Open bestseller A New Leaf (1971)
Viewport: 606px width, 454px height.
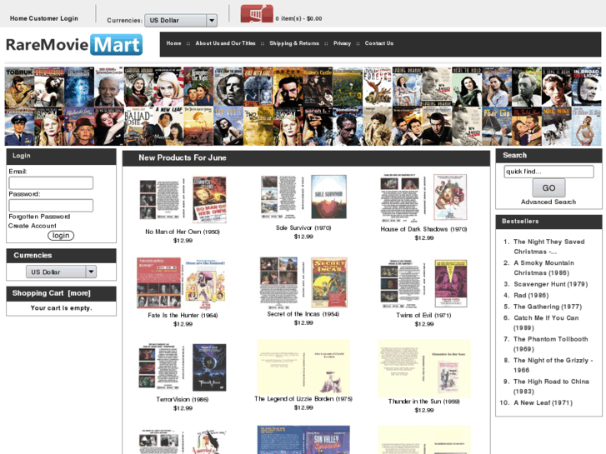(x=543, y=402)
